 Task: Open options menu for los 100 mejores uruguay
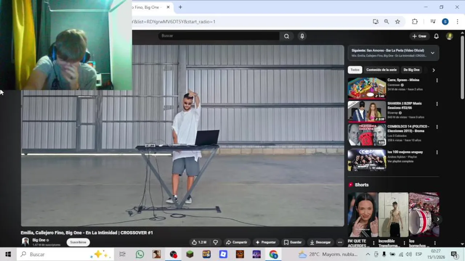[x=437, y=152]
